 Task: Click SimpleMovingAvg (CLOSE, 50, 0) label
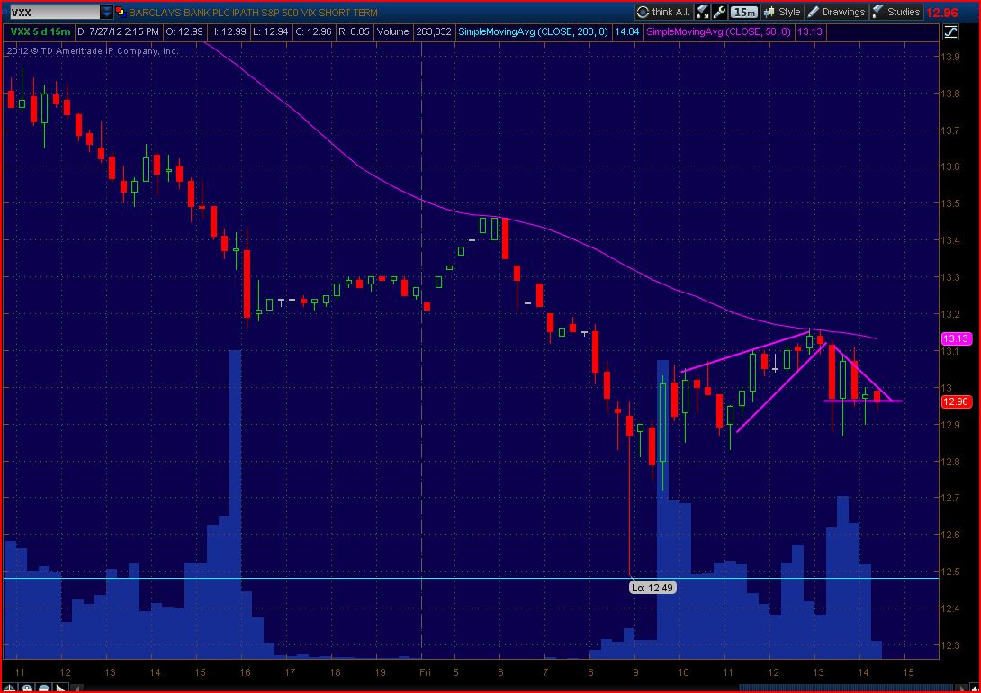tap(719, 31)
